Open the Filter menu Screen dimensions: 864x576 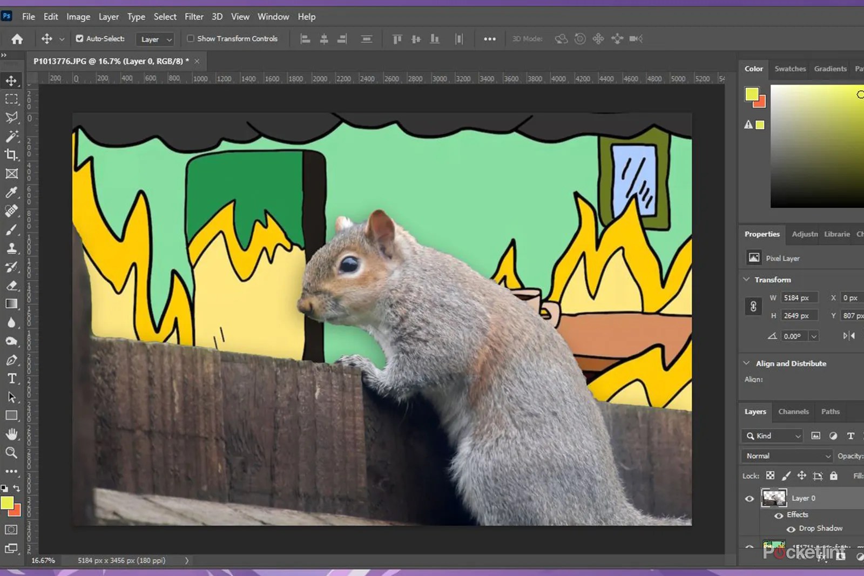pos(194,17)
